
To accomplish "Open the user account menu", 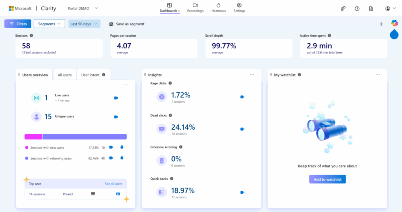I will pos(390,9).
